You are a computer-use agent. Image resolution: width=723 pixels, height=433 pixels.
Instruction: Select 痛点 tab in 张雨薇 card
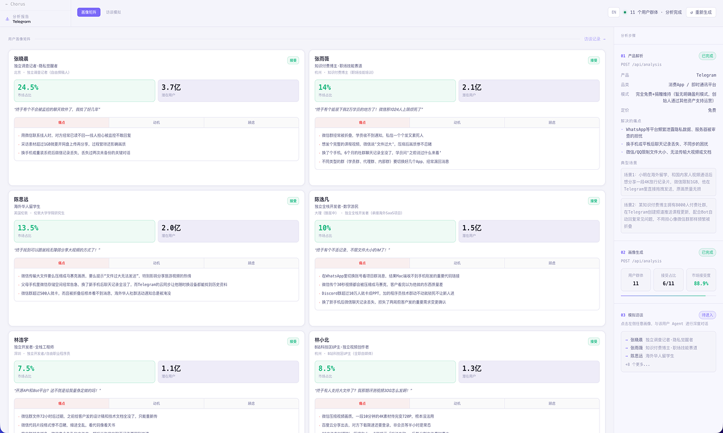[x=362, y=122]
